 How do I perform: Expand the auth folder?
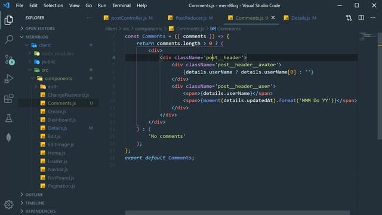click(53, 87)
